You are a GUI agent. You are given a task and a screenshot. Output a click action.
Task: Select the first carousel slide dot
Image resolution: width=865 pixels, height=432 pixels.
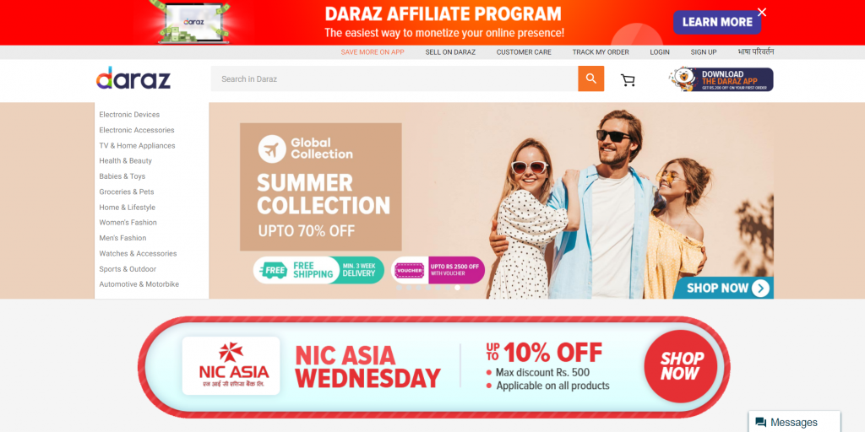(x=399, y=288)
